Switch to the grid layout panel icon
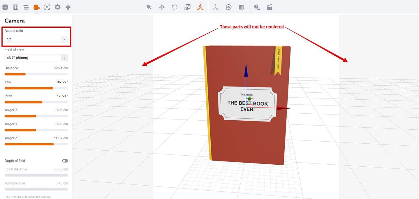 pyautogui.click(x=16, y=7)
